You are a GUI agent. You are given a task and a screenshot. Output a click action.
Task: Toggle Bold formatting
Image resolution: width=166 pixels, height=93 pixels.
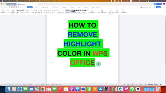coord(17,13)
